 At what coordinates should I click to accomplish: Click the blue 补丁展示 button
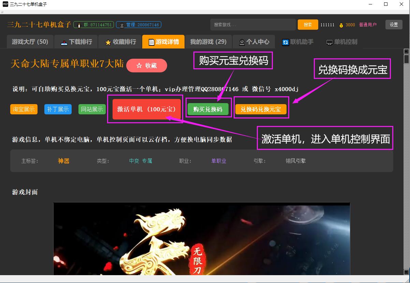tap(58, 109)
